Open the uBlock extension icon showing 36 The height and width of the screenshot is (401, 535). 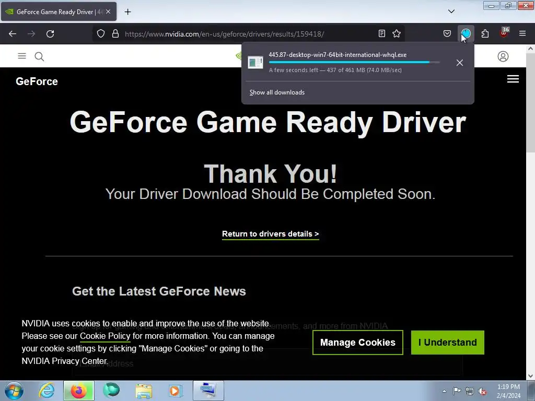point(504,33)
